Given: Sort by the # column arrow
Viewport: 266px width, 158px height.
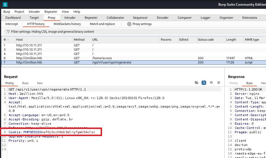Looking at the screenshot, I should click(x=8, y=40).
